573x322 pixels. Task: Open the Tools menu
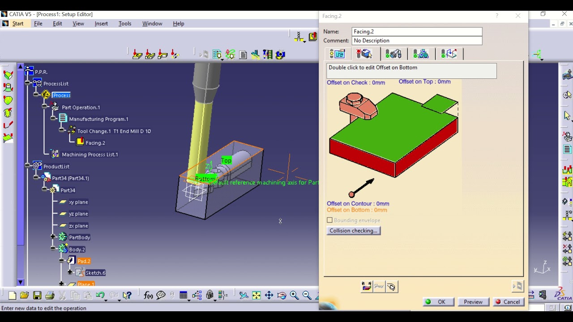click(x=125, y=24)
